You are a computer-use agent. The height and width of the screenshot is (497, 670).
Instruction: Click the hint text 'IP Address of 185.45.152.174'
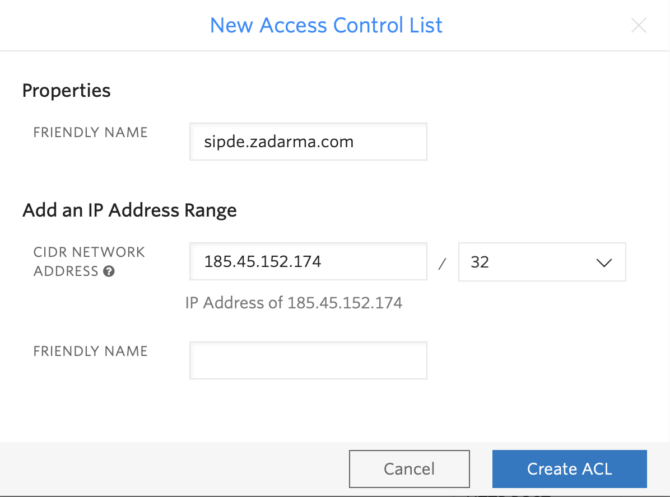[x=294, y=303]
